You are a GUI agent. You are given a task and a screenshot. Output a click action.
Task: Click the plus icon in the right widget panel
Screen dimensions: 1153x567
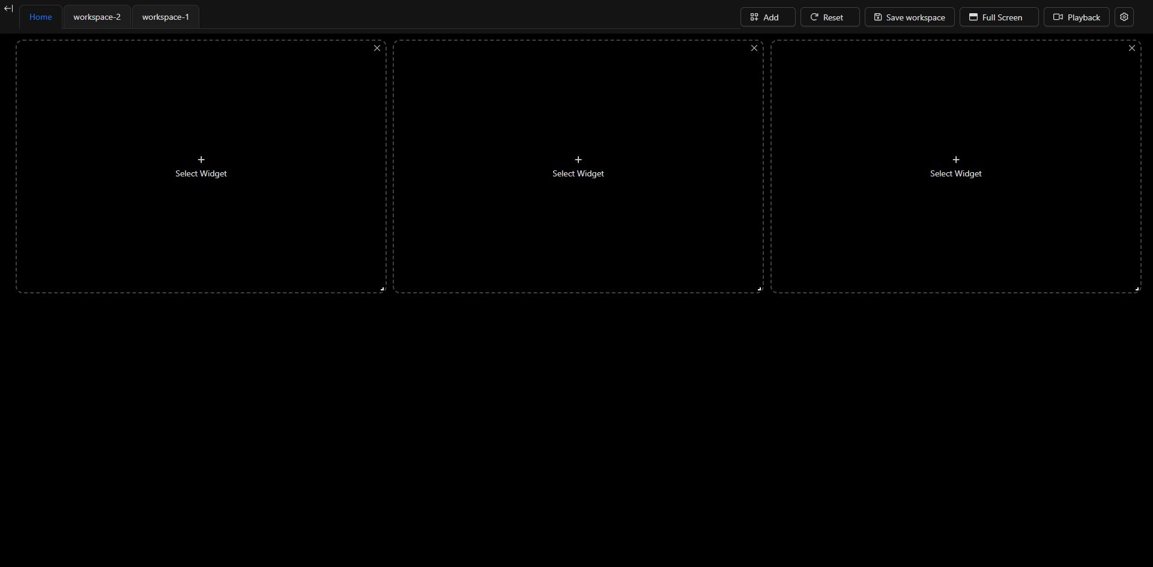(x=955, y=160)
